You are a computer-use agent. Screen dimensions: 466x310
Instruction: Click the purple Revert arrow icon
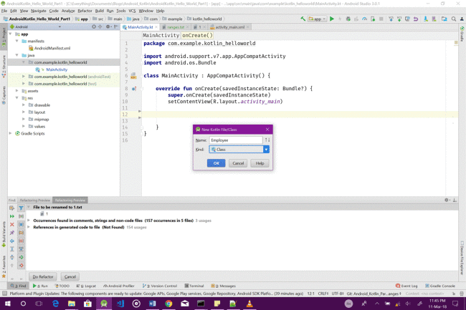click(416, 19)
